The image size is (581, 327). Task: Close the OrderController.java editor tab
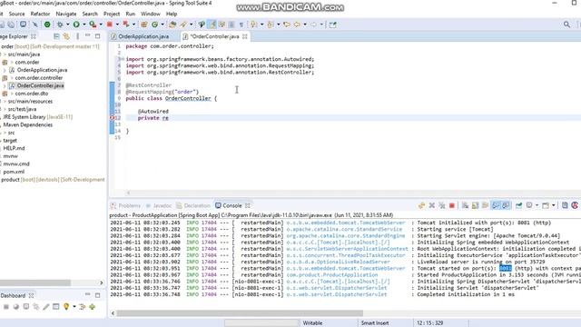pos(245,36)
